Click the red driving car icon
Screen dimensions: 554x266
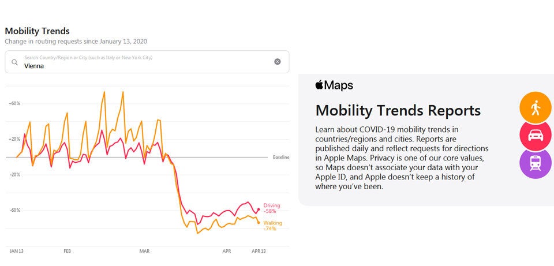(x=536, y=136)
